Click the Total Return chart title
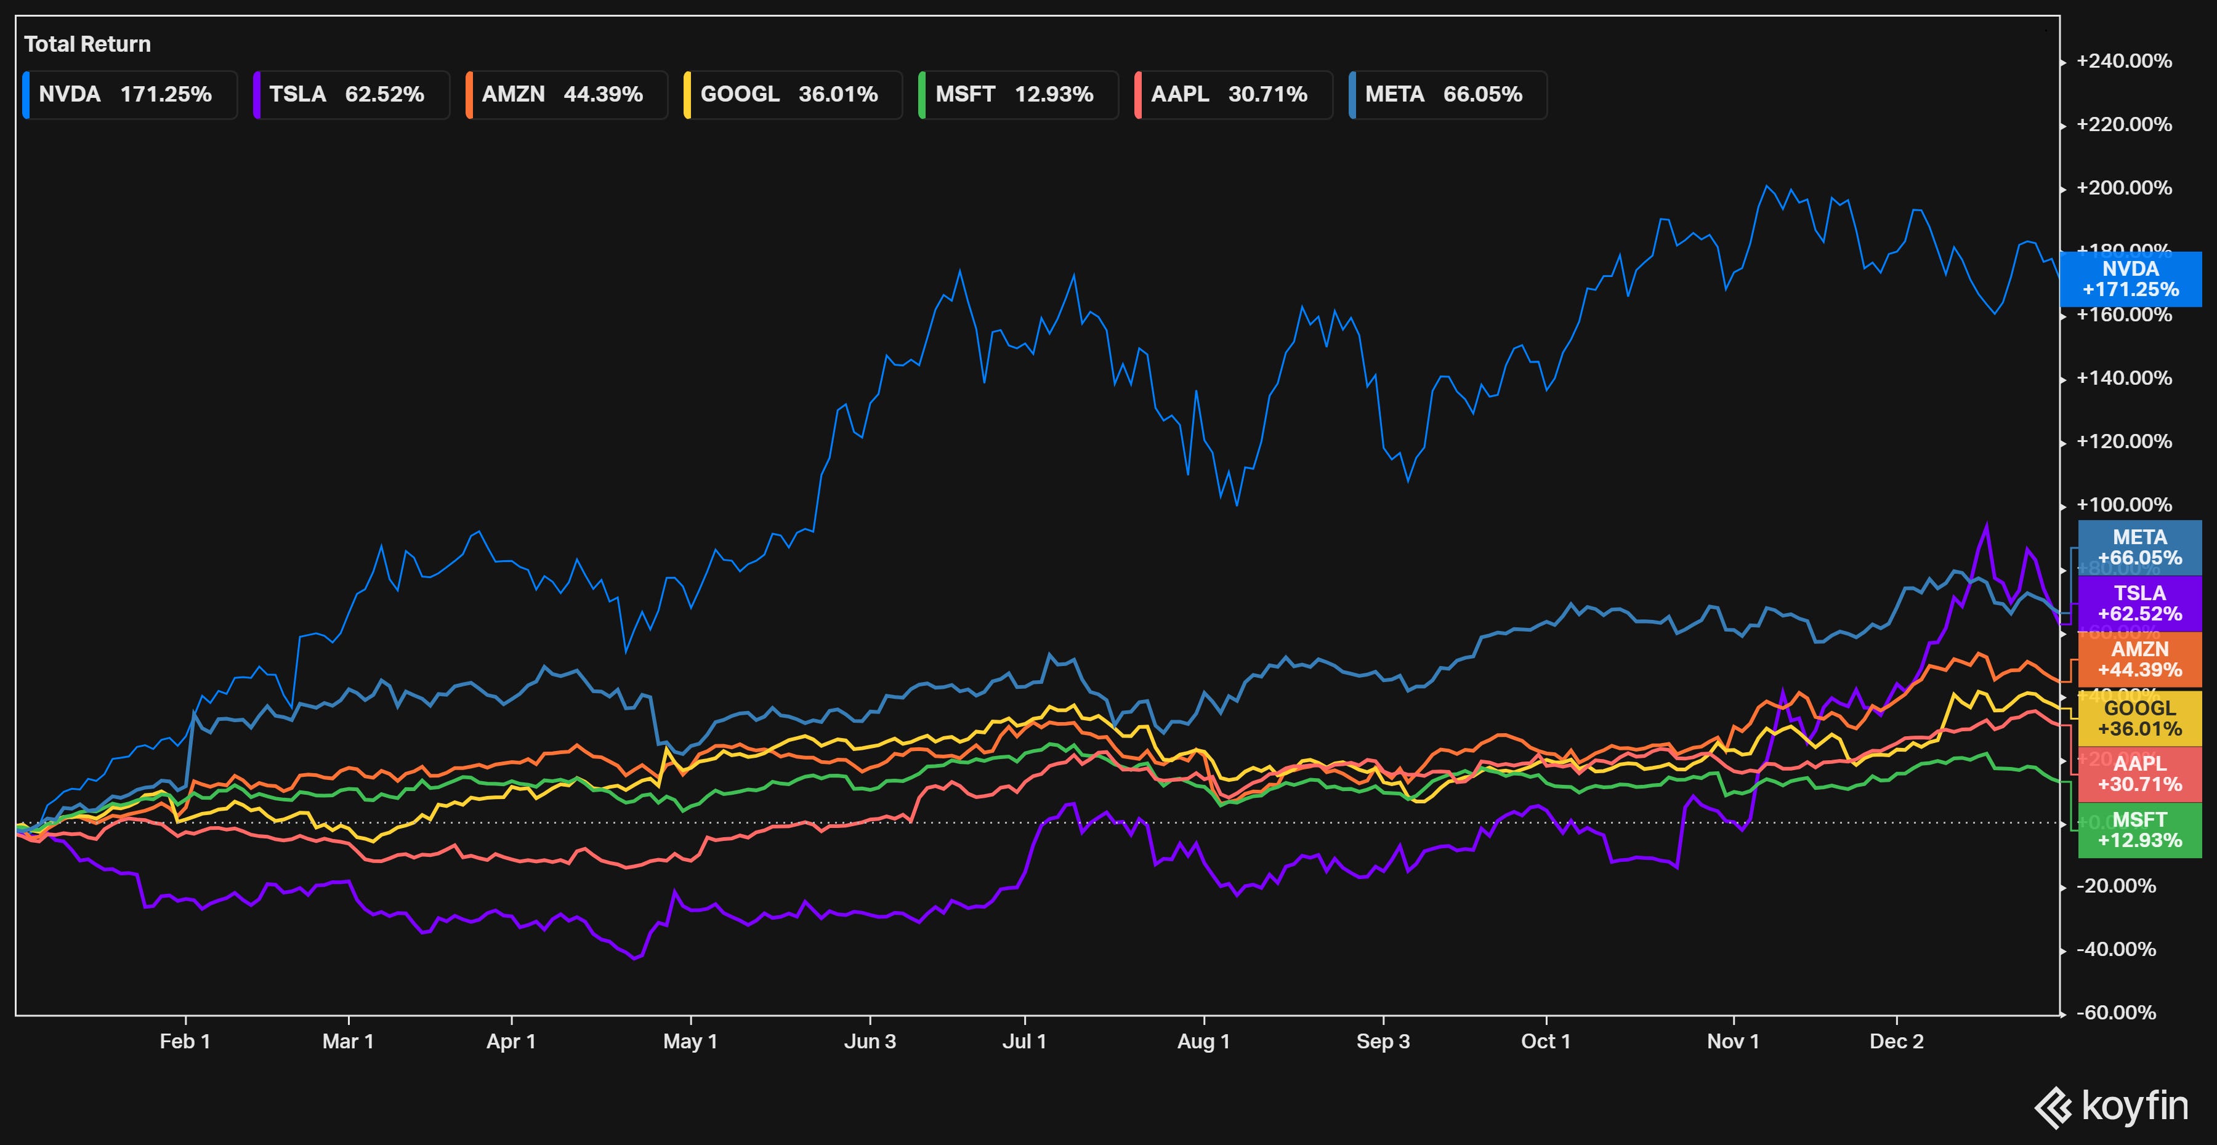2217x1145 pixels. pyautogui.click(x=87, y=44)
